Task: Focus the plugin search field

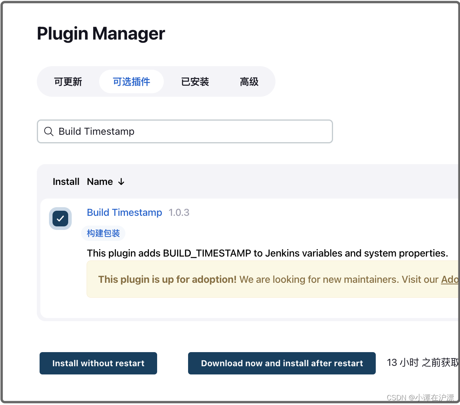Action: [x=185, y=131]
